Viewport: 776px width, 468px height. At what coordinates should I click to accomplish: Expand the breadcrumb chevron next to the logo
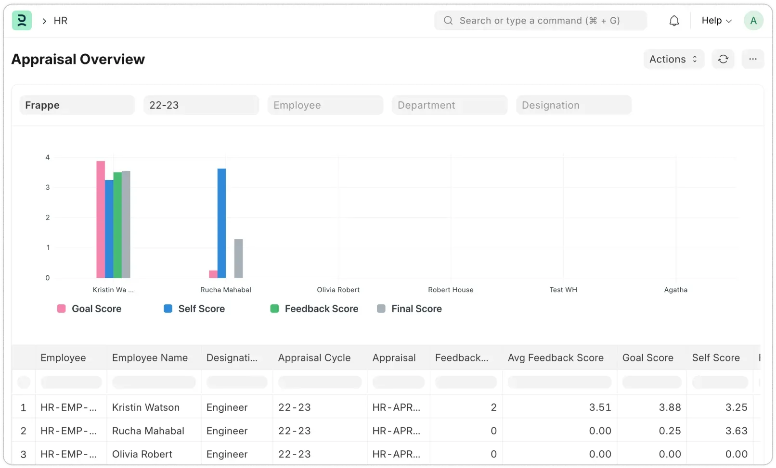click(x=43, y=21)
